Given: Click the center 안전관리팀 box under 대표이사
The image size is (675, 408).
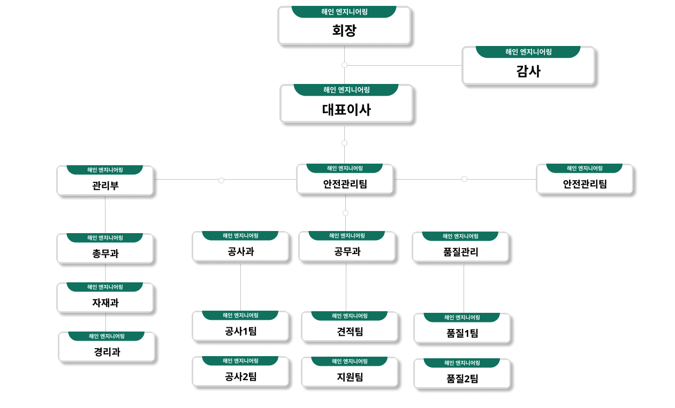Looking at the screenshot, I should coord(345,179).
